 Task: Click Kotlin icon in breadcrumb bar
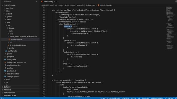coord(98,5)
